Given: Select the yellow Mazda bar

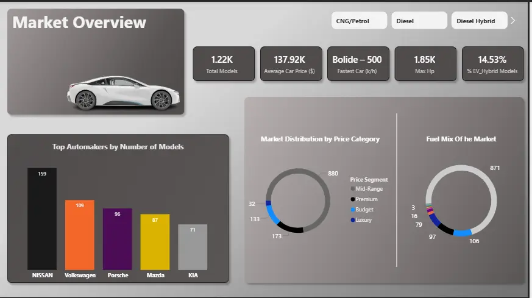Looking at the screenshot, I should [155, 242].
